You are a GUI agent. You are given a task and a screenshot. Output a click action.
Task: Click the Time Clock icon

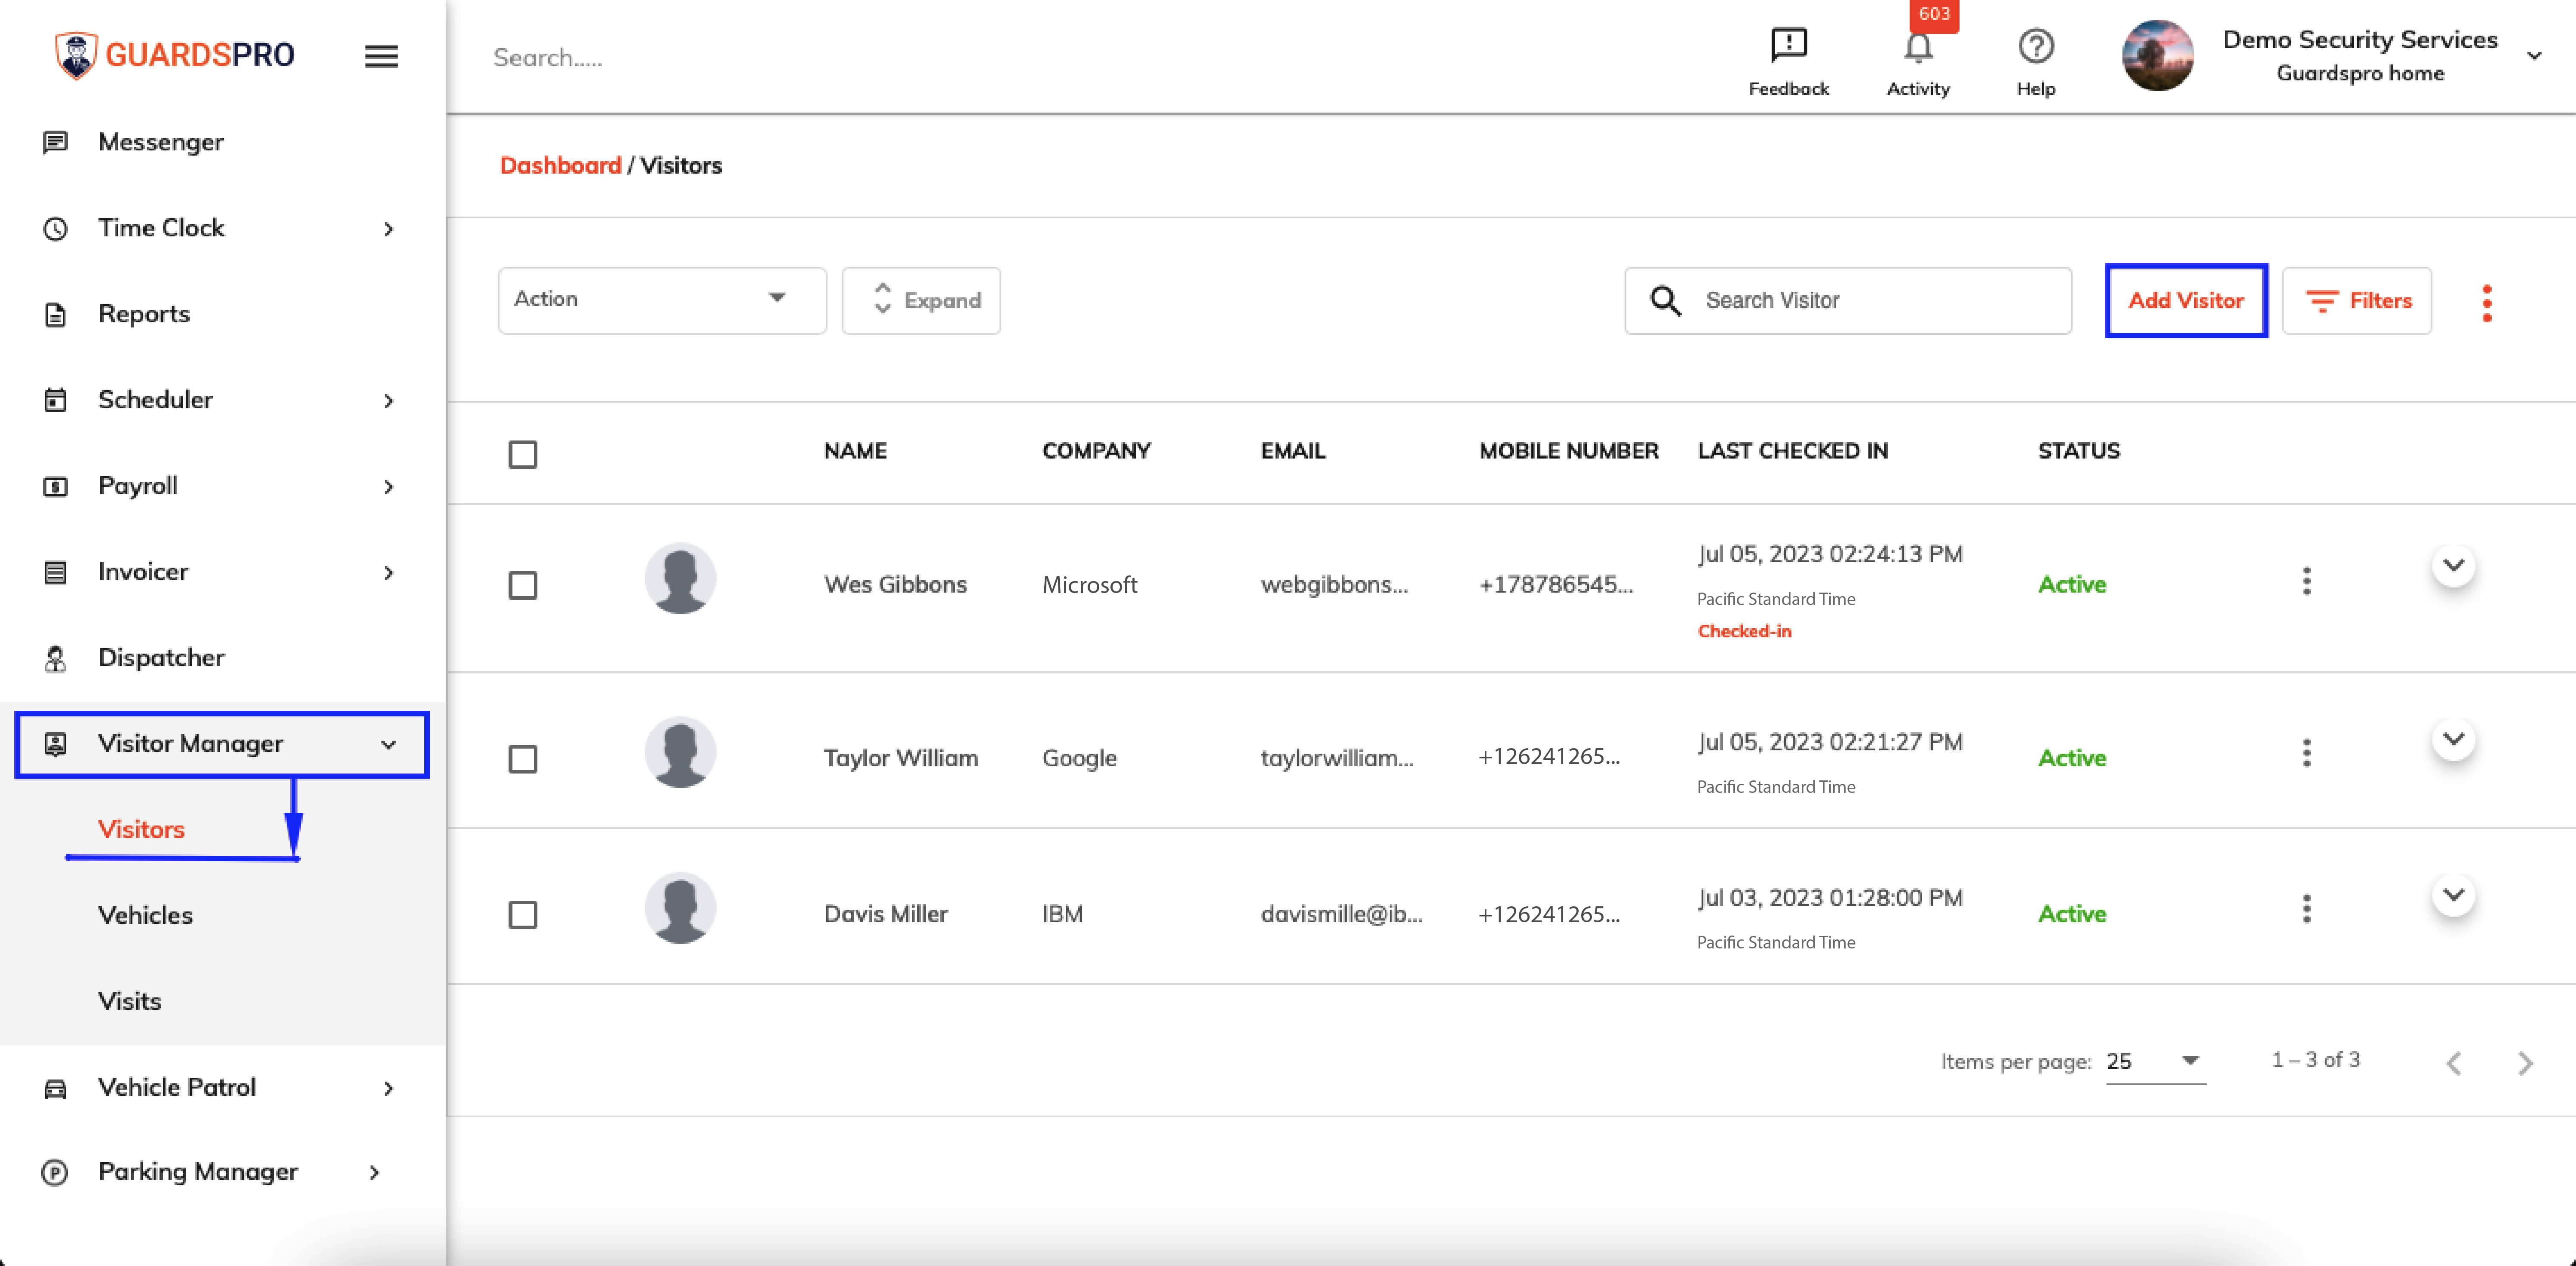click(55, 229)
